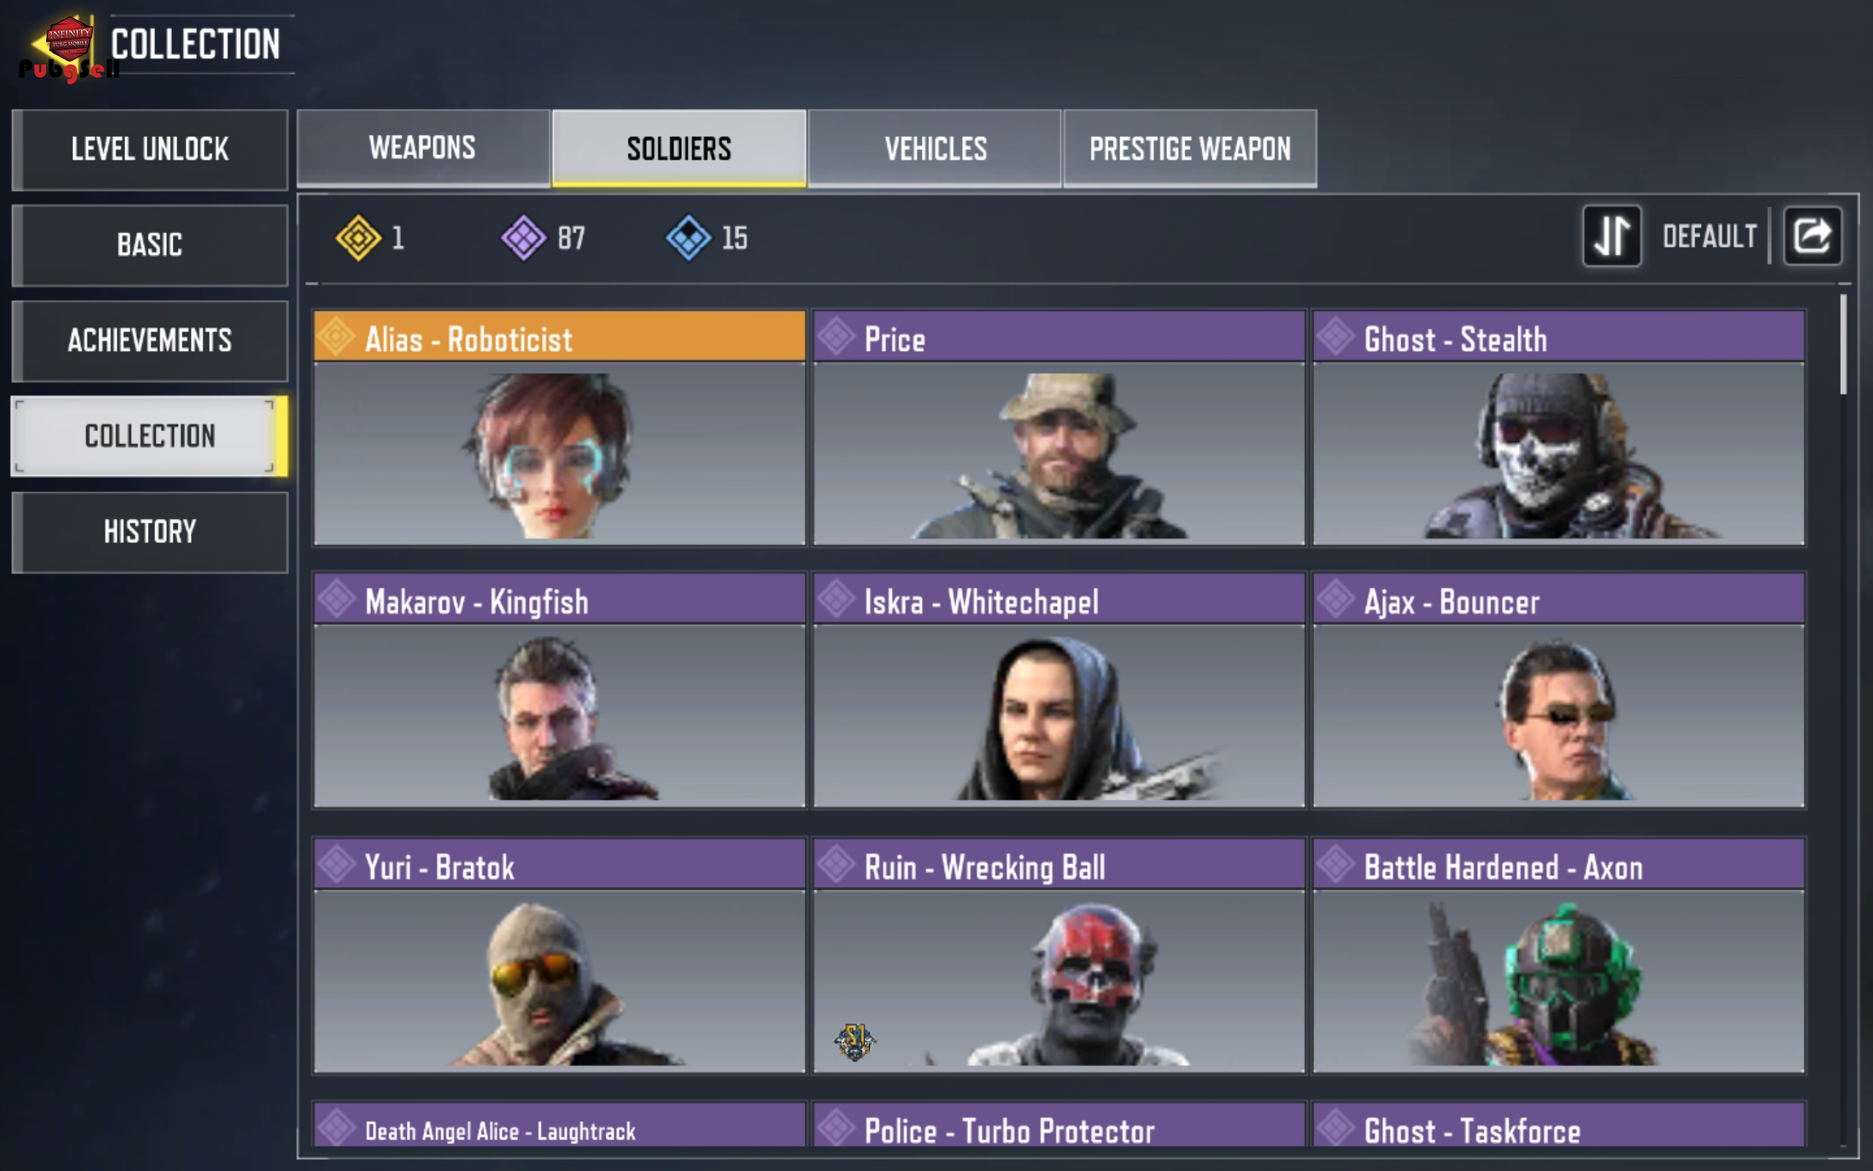The height and width of the screenshot is (1171, 1873).
Task: Select the Ghost - Stealth soldier portrait
Action: pos(1558,454)
